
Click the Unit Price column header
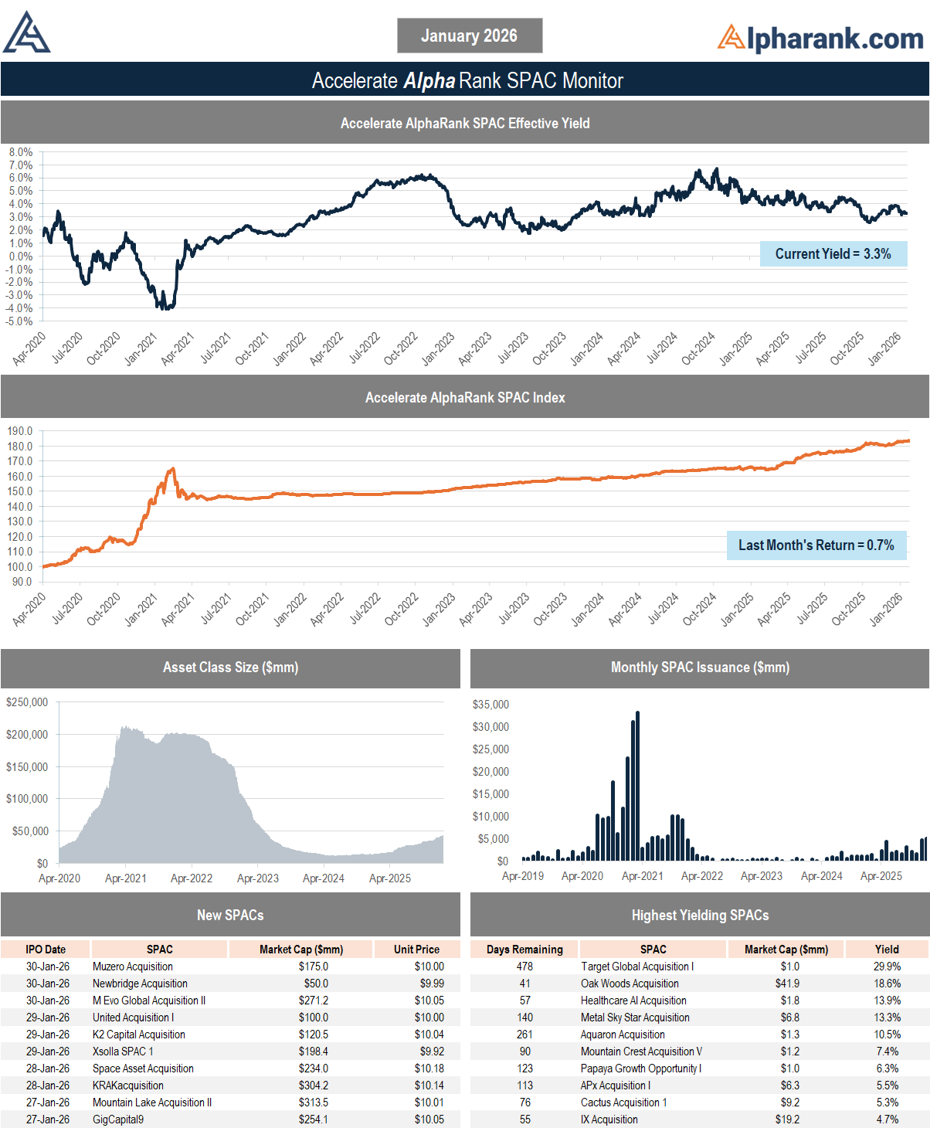point(416,950)
